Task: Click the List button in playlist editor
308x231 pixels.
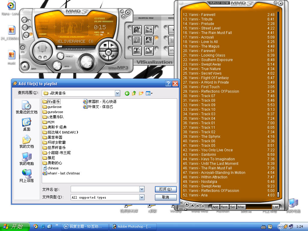Action: tap(275, 207)
